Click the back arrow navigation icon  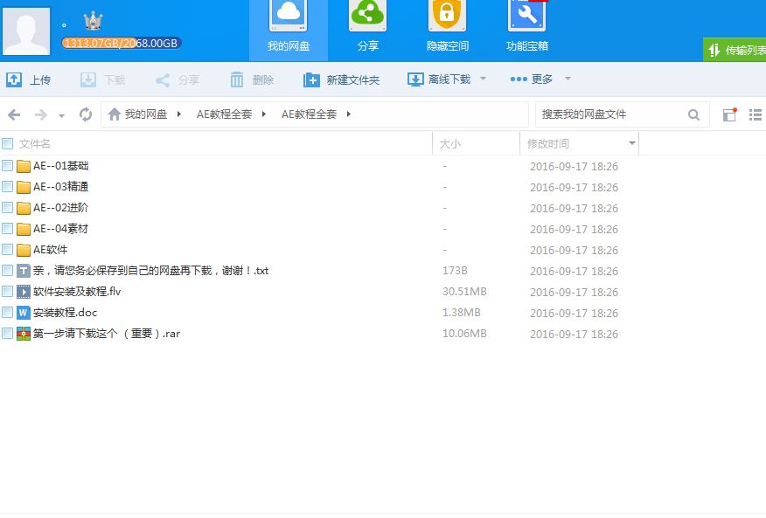point(14,114)
